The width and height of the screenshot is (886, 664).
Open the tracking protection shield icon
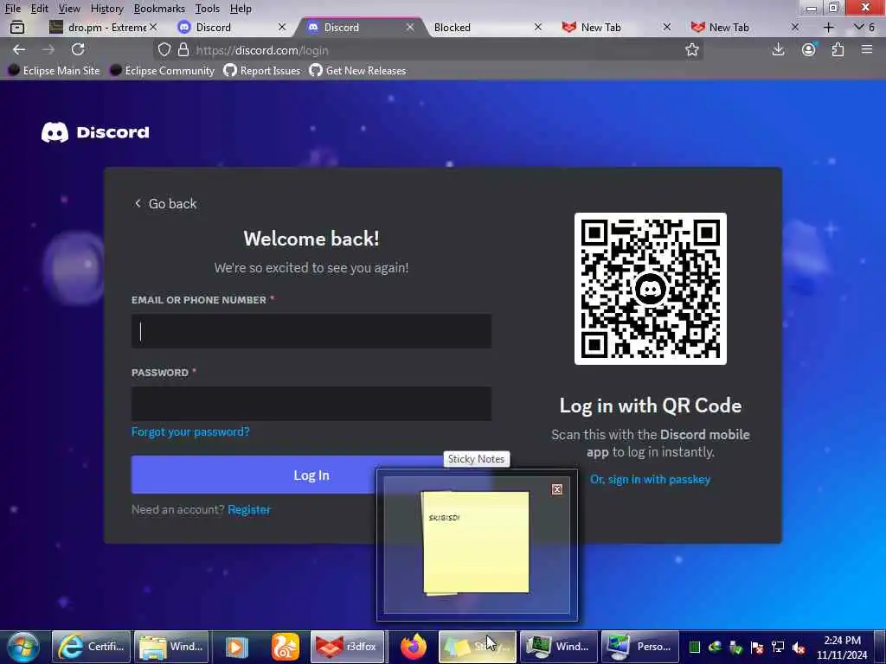[164, 49]
